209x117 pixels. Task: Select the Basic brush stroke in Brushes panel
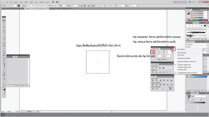tap(196, 29)
